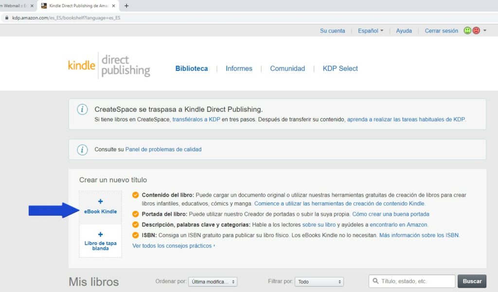Open a new browser tab with plus
This screenshot has width=498, height=292.
[126, 6]
